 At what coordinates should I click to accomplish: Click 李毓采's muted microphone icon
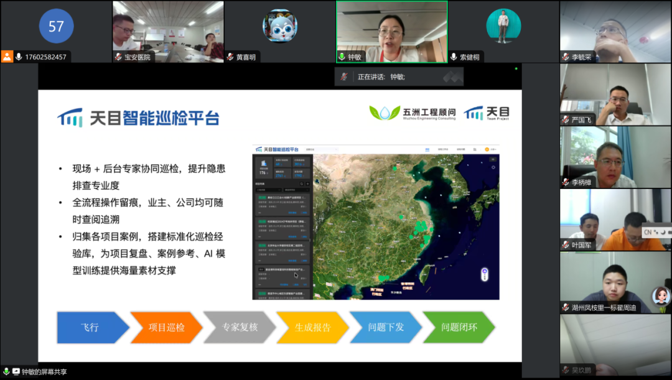(x=566, y=57)
